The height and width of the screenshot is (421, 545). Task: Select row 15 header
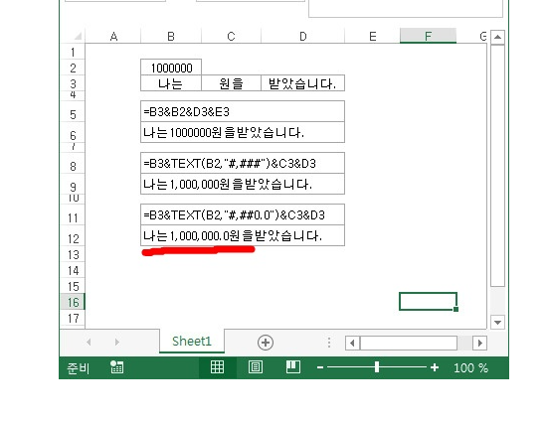click(x=73, y=286)
